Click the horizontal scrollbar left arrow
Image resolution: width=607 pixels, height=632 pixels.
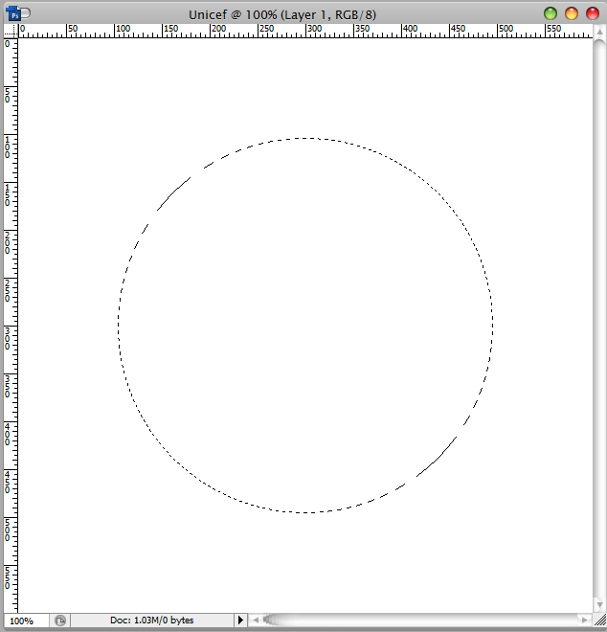(x=256, y=620)
